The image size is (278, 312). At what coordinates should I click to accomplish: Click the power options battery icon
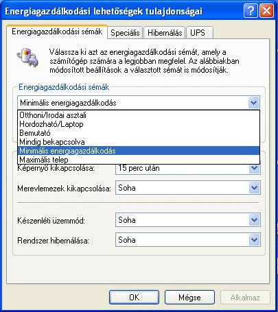pos(27,57)
